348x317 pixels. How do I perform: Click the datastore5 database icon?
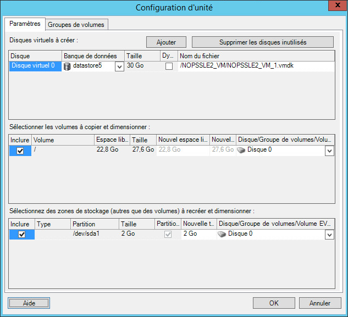pos(68,66)
